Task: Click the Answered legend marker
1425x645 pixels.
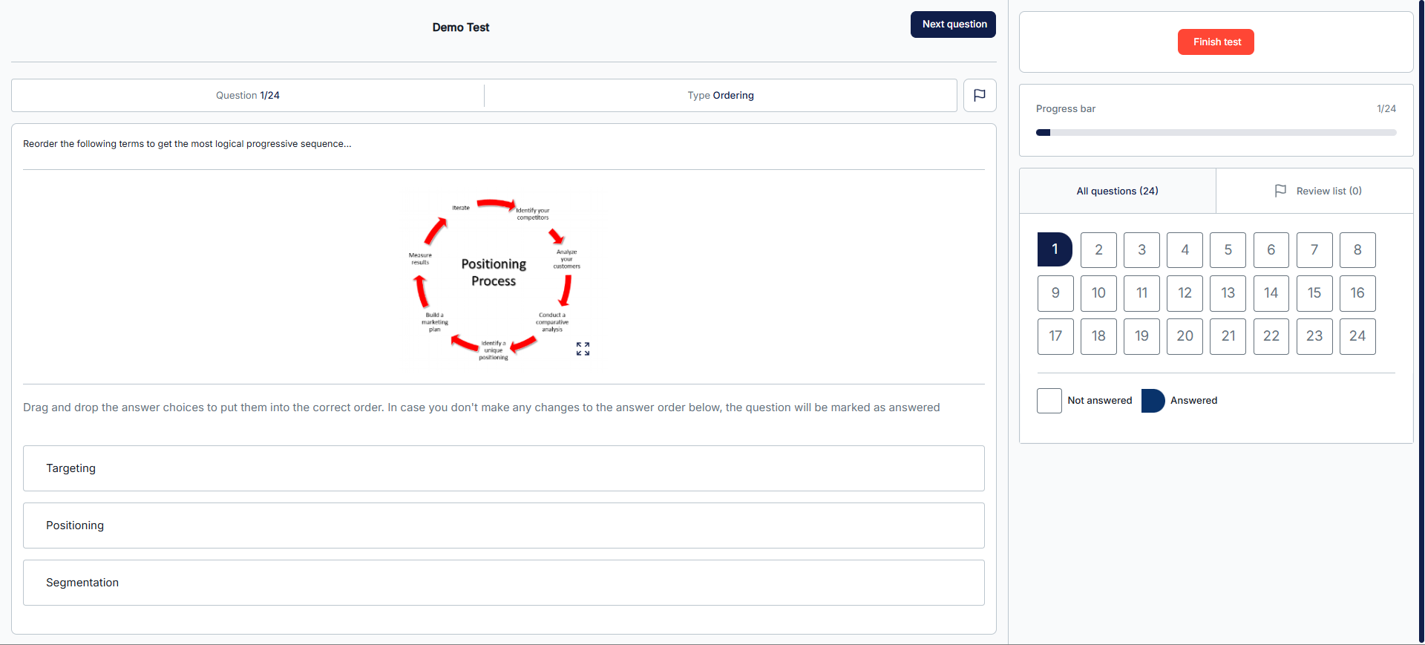Action: pyautogui.click(x=1153, y=401)
